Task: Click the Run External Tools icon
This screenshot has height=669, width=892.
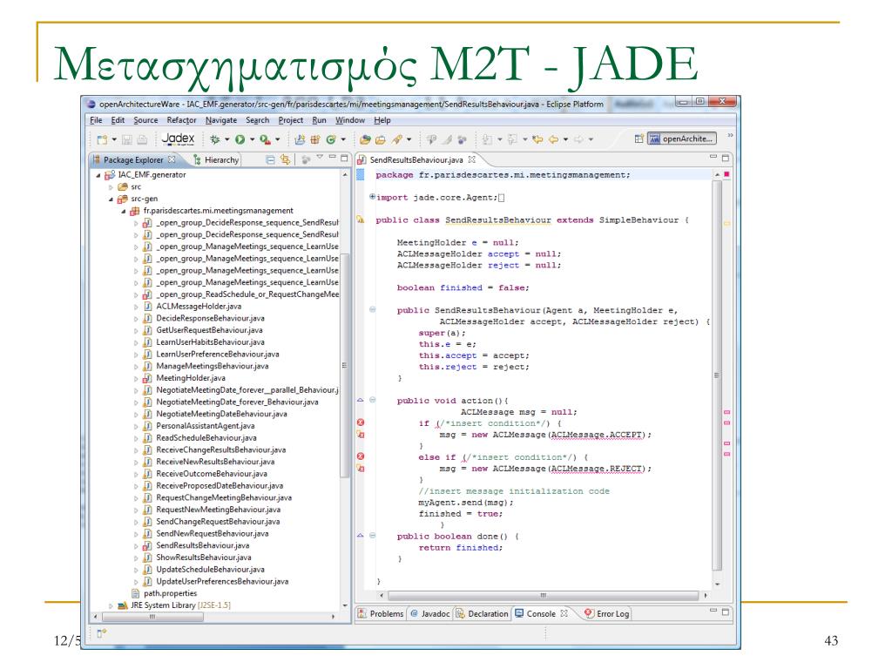Action: pos(265,139)
